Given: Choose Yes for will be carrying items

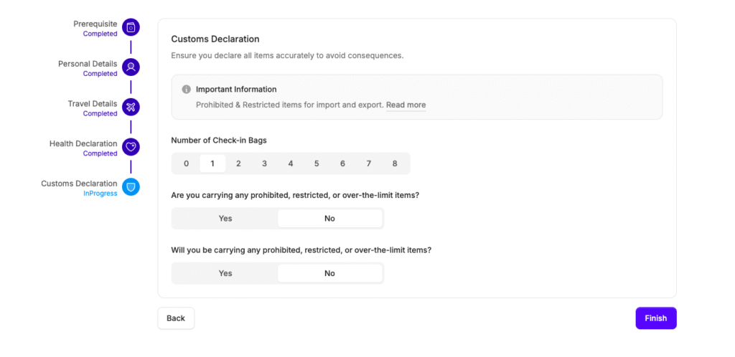Looking at the screenshot, I should pyautogui.click(x=225, y=273).
